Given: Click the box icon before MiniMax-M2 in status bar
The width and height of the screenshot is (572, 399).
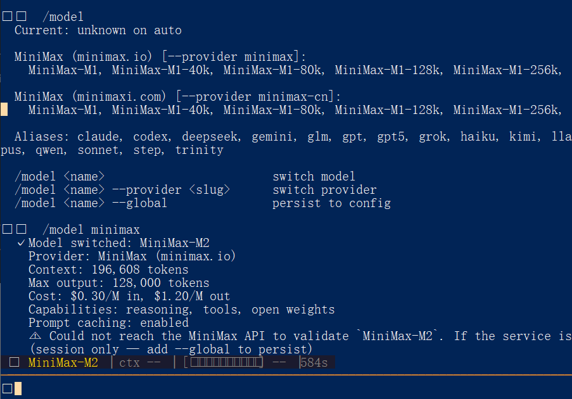Looking at the screenshot, I should click(x=15, y=363).
